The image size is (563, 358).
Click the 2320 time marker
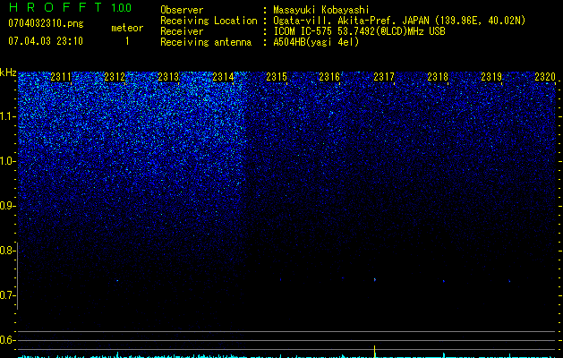545,76
